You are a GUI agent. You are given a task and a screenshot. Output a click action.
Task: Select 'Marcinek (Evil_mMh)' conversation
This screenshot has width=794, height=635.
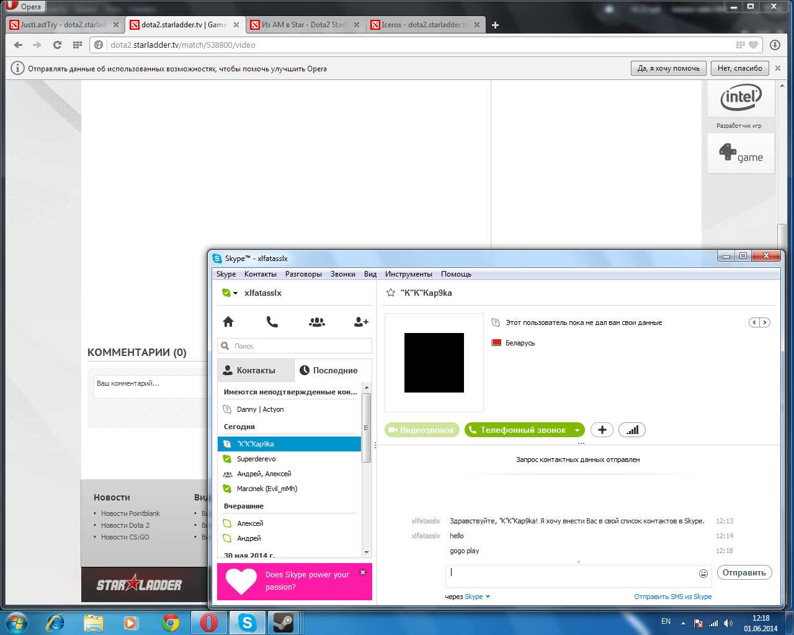289,489
